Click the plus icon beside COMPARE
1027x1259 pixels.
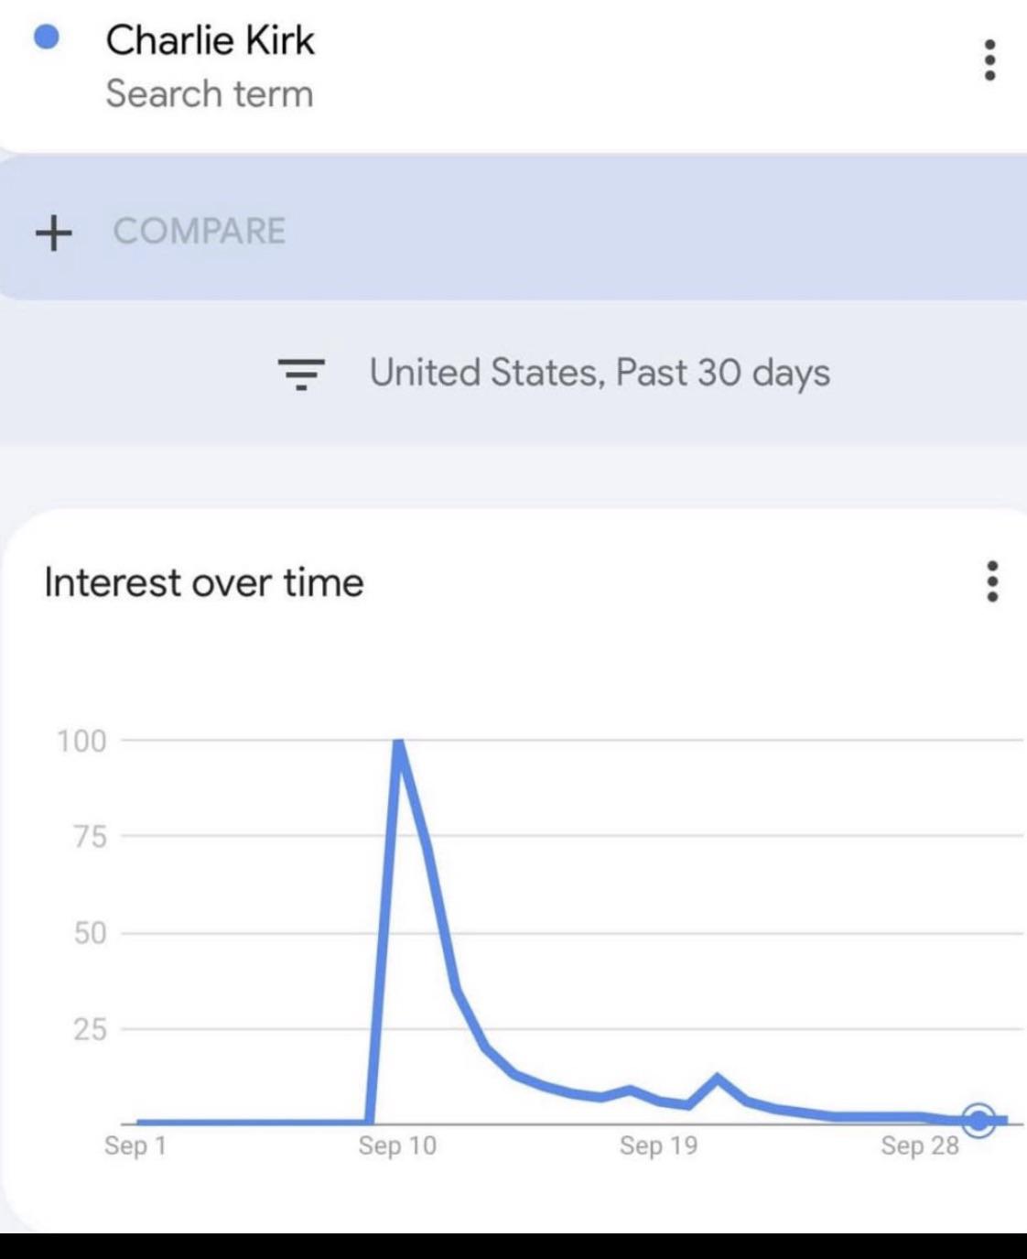pos(54,233)
